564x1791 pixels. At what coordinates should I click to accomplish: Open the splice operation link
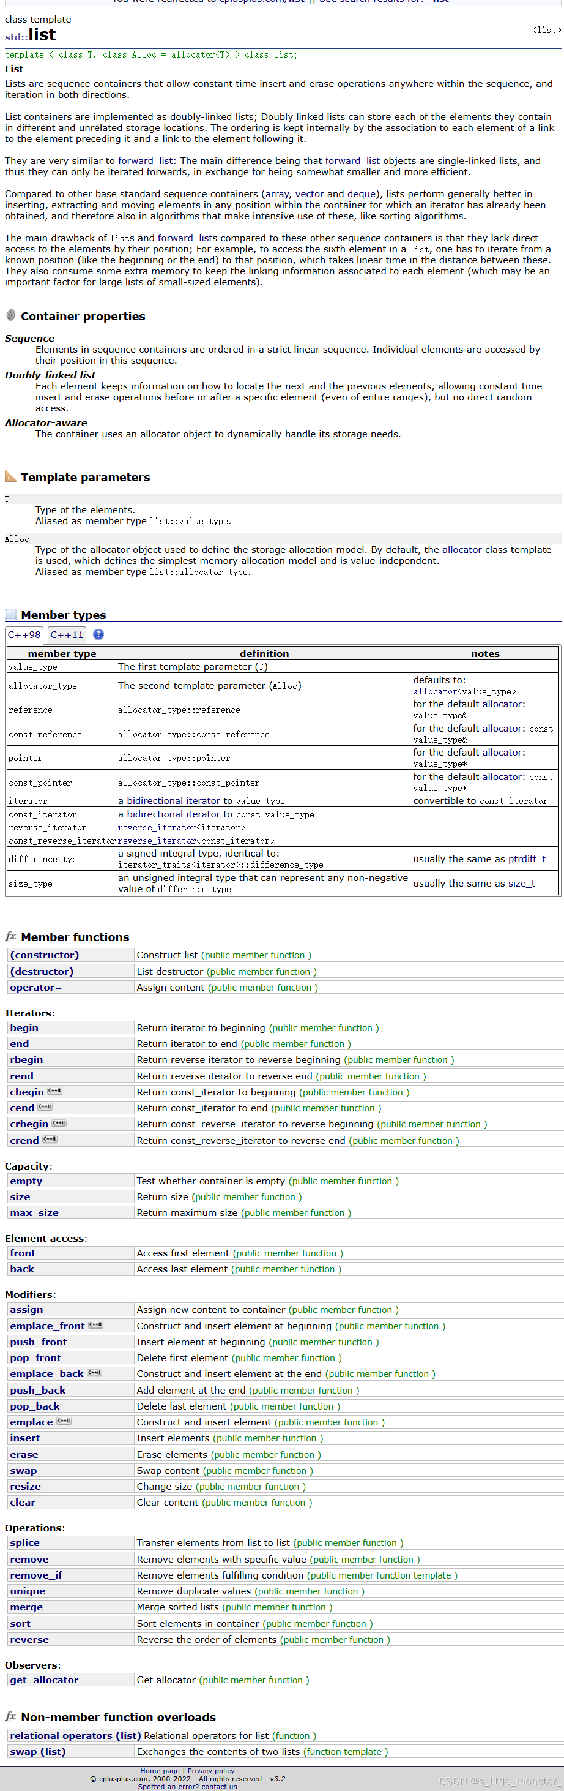(25, 1543)
